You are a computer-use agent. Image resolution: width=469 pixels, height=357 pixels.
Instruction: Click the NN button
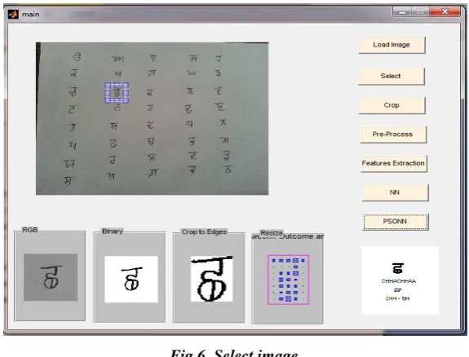point(395,192)
